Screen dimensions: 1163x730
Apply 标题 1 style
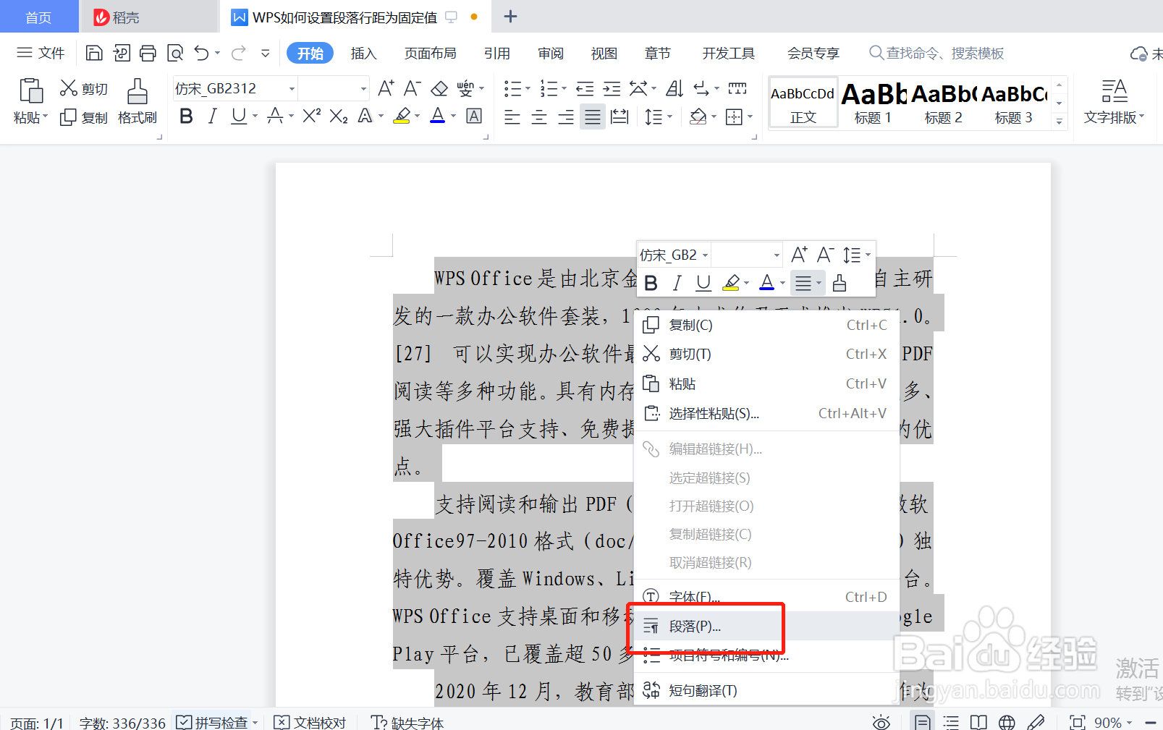click(x=873, y=103)
